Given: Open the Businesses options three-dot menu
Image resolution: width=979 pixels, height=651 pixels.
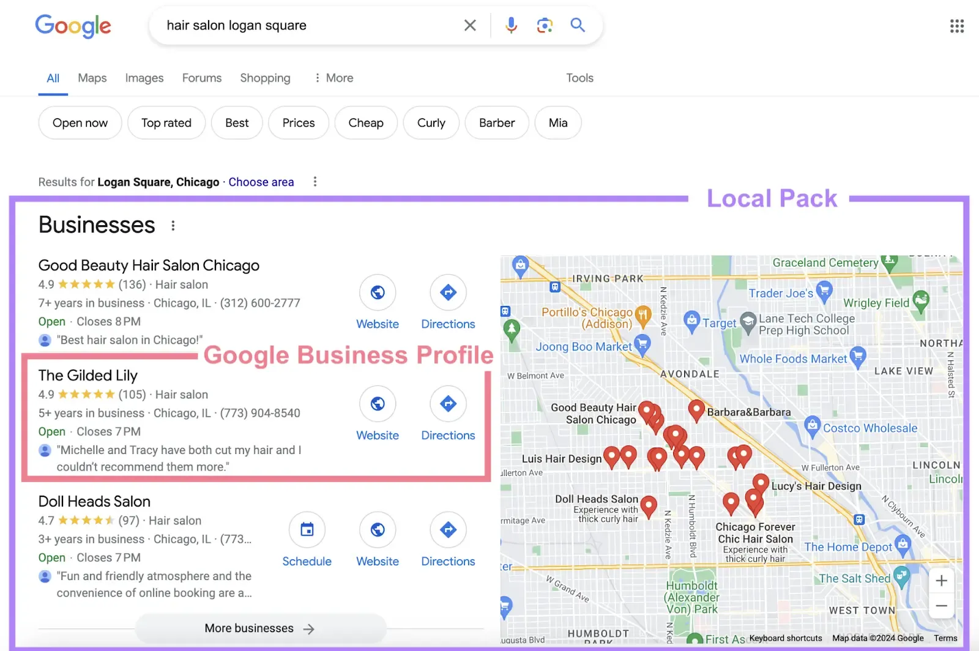Looking at the screenshot, I should click(173, 225).
